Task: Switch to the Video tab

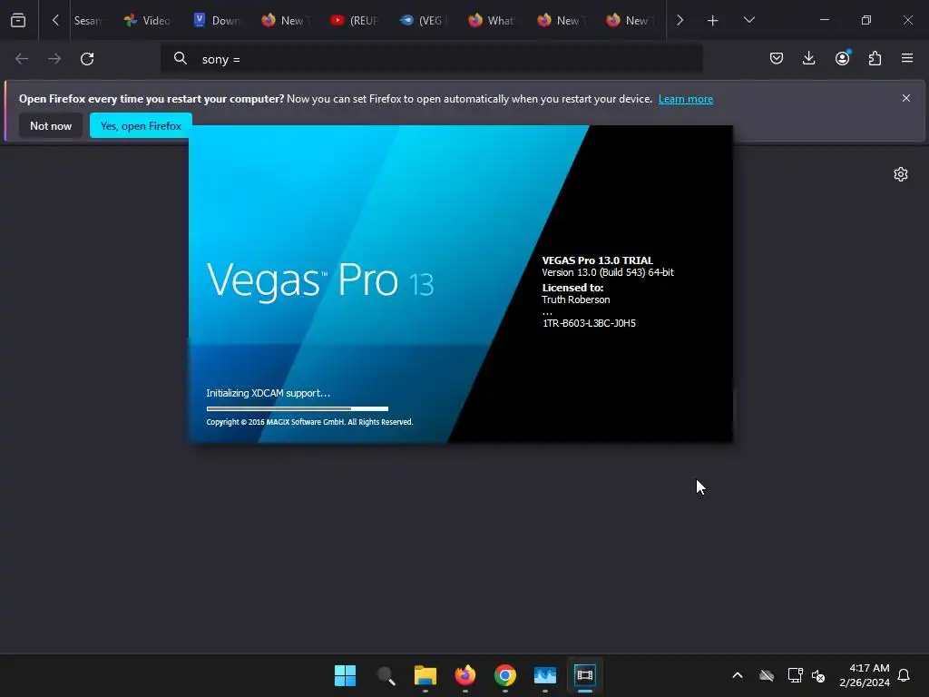Action: (147, 20)
